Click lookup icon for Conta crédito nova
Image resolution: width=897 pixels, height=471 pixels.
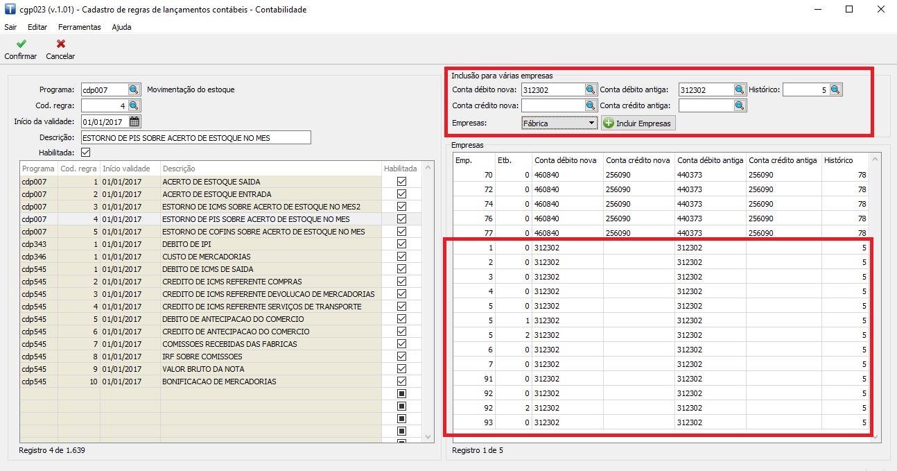click(590, 105)
